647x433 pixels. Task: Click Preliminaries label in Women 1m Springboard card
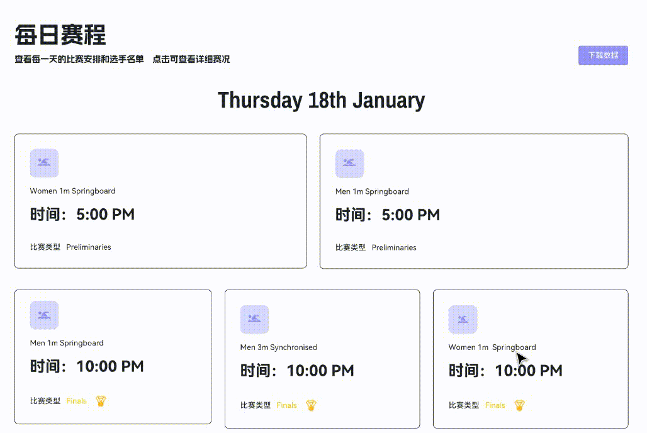(x=89, y=247)
